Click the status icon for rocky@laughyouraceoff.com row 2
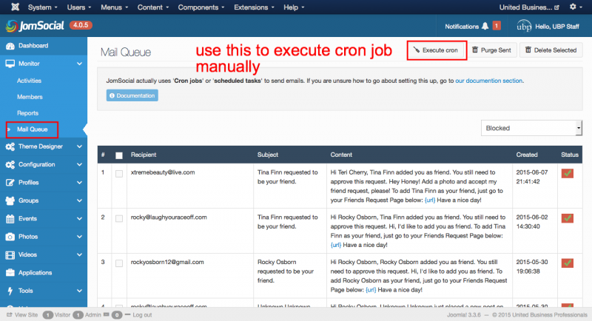The height and width of the screenshot is (321, 592). coord(568,218)
